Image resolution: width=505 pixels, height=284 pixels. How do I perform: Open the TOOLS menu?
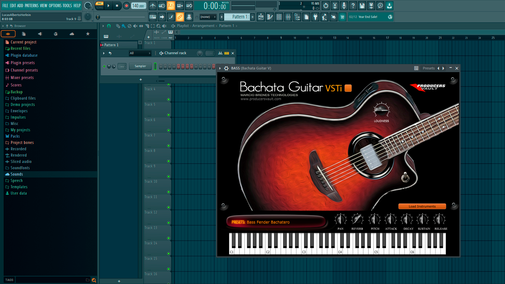tap(67, 6)
